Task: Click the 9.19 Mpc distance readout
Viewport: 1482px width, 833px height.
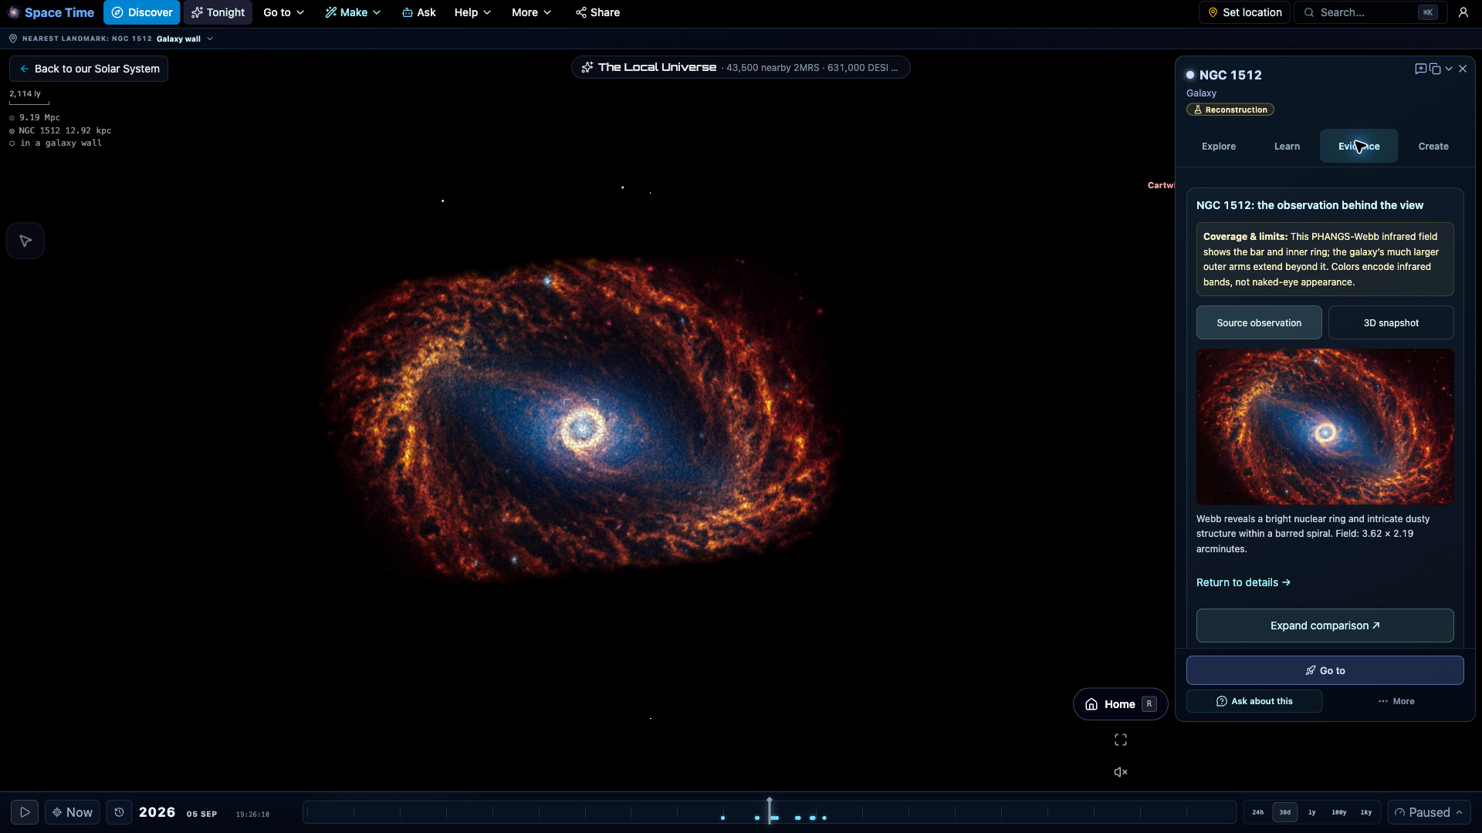Action: pos(35,117)
